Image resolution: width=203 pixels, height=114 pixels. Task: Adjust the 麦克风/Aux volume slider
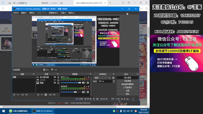click(x=71, y=83)
